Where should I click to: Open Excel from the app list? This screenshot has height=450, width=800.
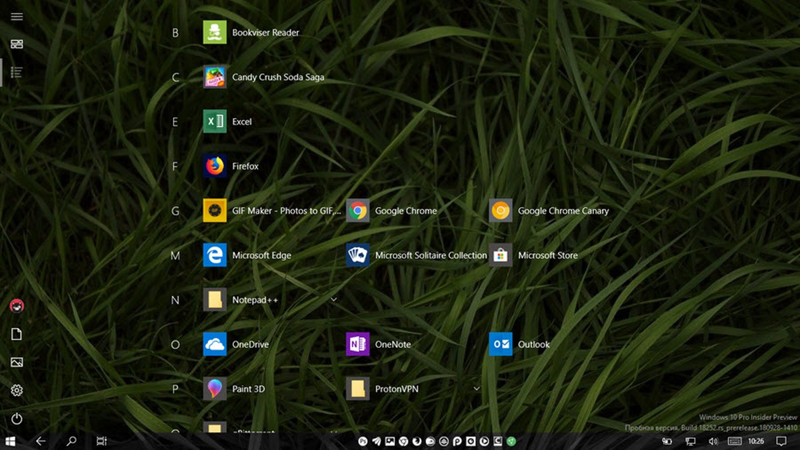point(227,121)
